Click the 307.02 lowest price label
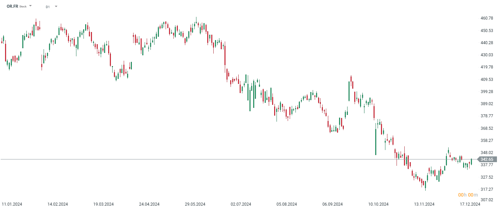The image size is (501, 210). [x=487, y=200]
